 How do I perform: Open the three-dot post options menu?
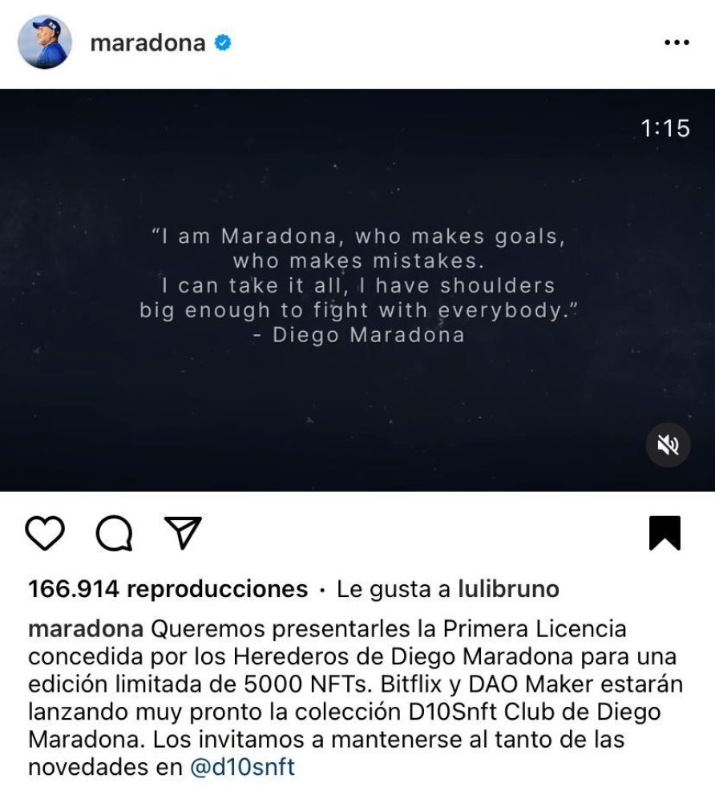pyautogui.click(x=677, y=42)
